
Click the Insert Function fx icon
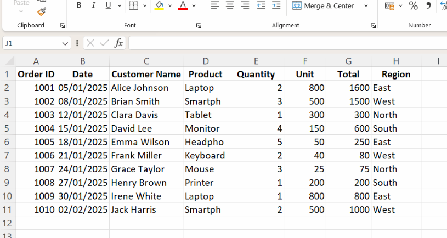point(118,43)
